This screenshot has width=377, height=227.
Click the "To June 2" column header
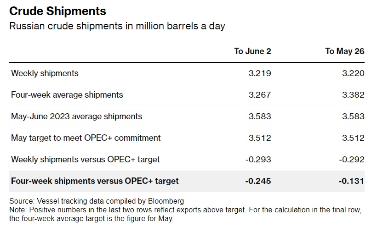(252, 51)
